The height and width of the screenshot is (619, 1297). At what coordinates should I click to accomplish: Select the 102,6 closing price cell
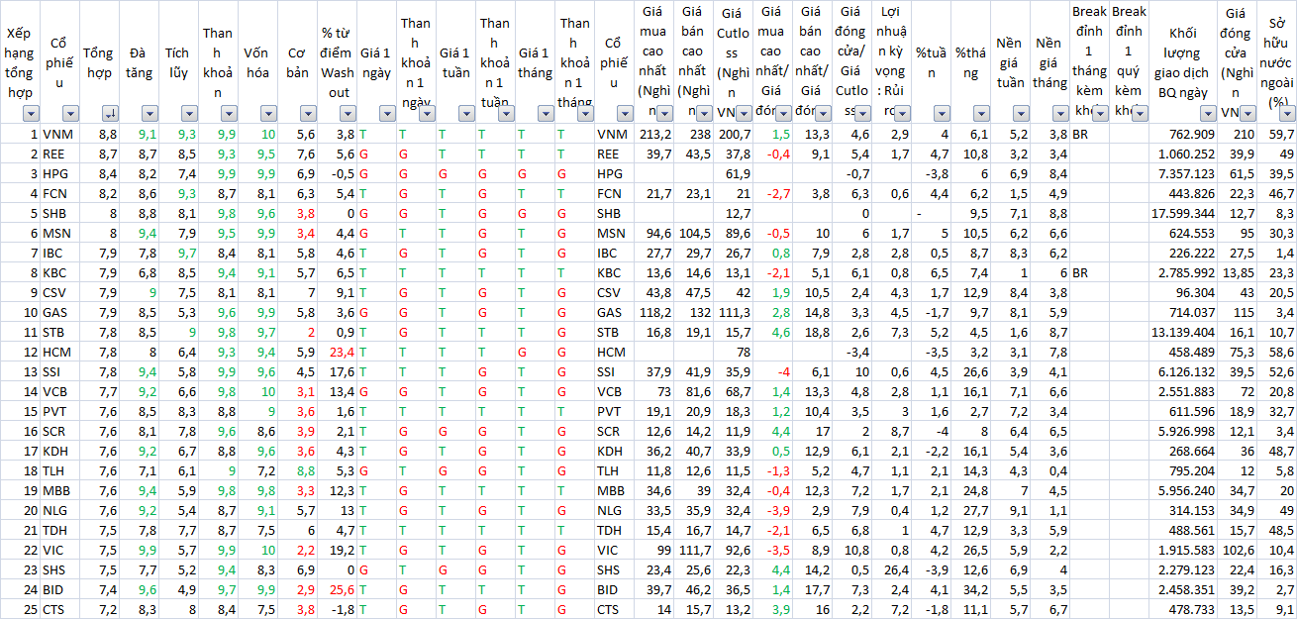[x=1239, y=550]
